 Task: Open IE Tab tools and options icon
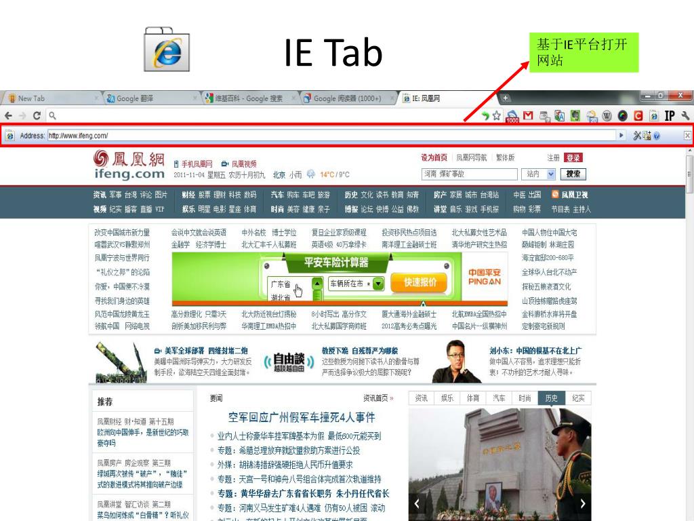[x=637, y=136]
